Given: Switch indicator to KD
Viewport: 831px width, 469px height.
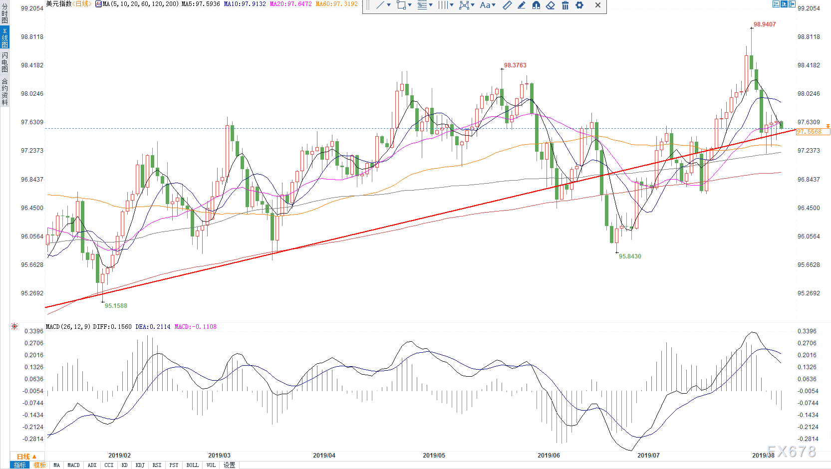Looking at the screenshot, I should (124, 465).
